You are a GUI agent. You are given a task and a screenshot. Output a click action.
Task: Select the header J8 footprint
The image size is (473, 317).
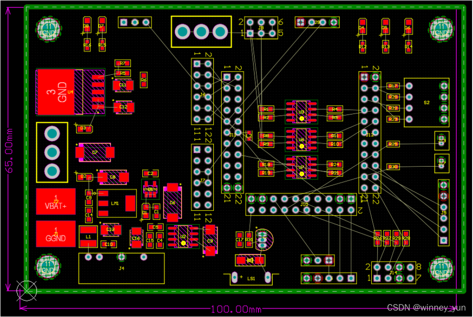pyautogui.click(x=261, y=28)
